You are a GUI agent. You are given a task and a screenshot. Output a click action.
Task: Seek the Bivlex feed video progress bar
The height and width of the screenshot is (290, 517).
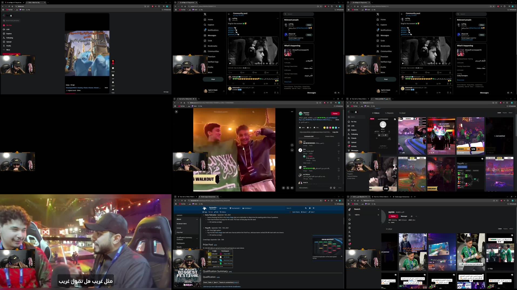tap(87, 93)
